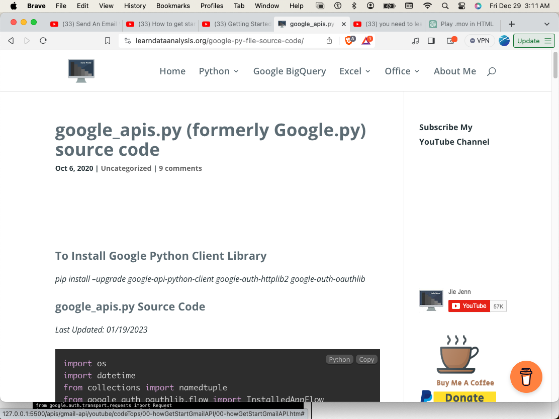This screenshot has height=419, width=559.
Task: Click the PayPal Donate button
Action: [458, 397]
